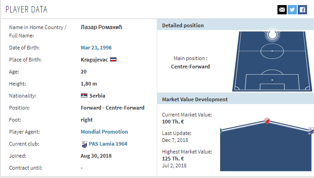Screen dimensions: 314x178
Task: Click the Highest Market Value 125 Th. €
Action: click(173, 159)
